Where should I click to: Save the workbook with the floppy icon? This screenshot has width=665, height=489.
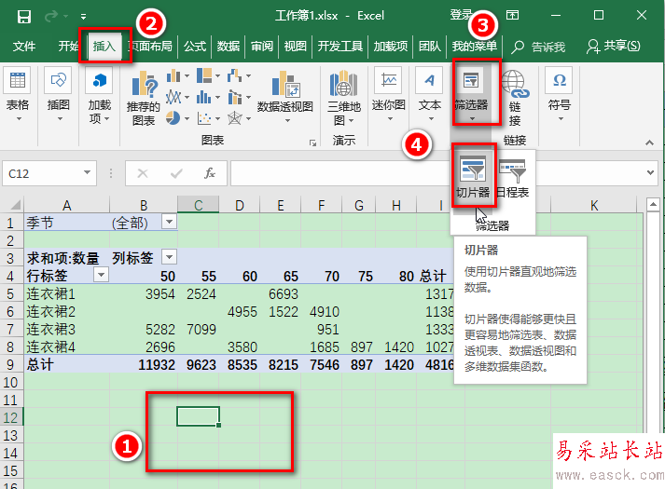tap(23, 16)
